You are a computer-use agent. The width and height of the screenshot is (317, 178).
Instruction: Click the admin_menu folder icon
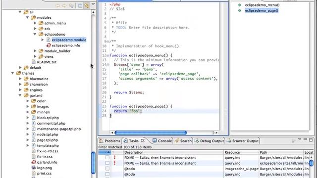coord(41,23)
